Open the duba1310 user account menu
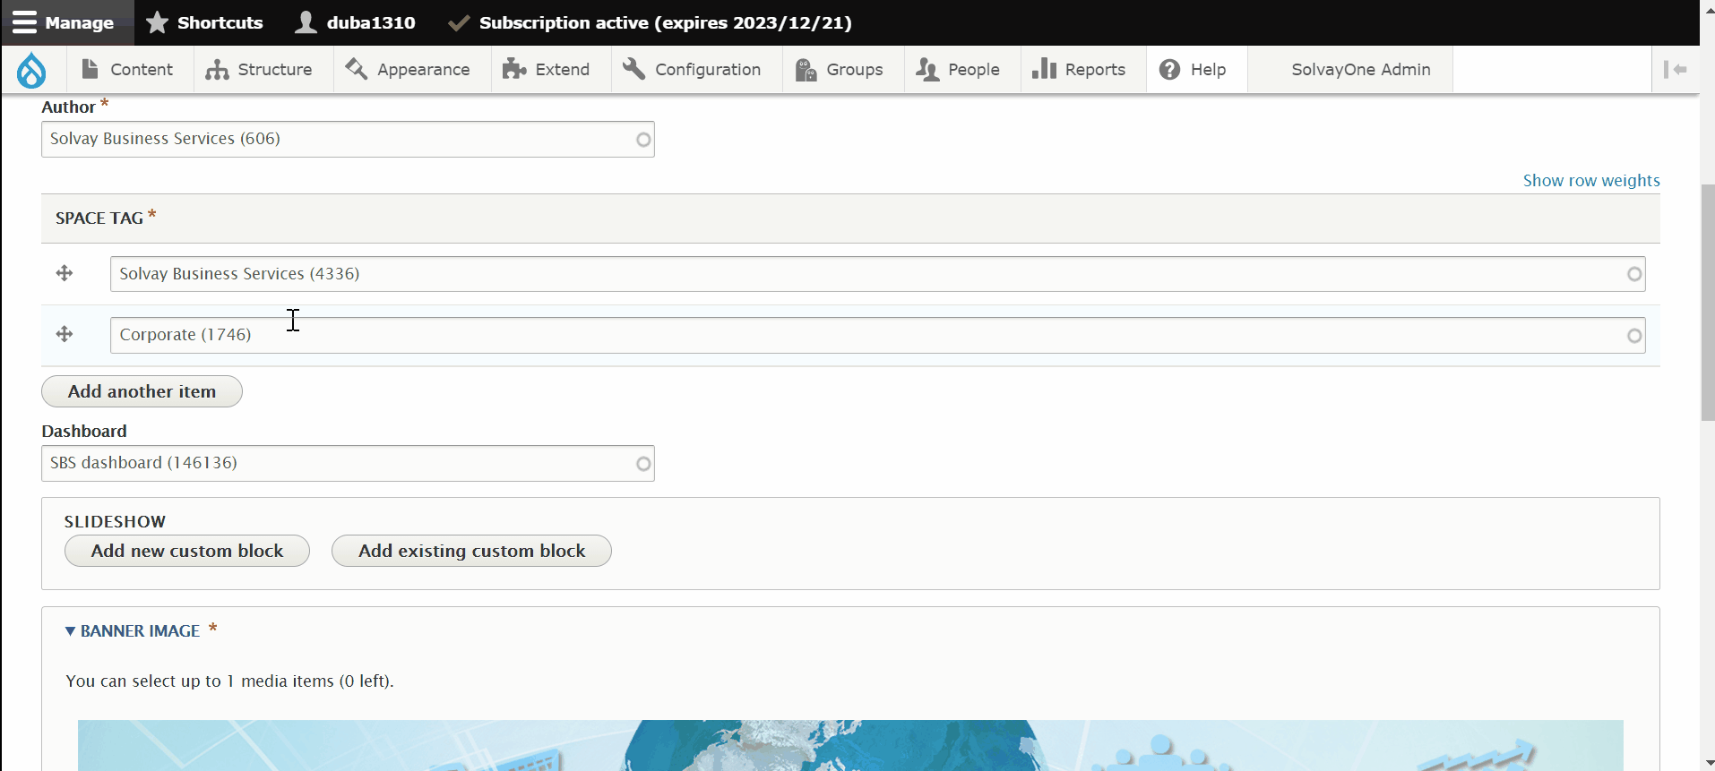Screen dimensions: 1715x771 click(x=355, y=22)
